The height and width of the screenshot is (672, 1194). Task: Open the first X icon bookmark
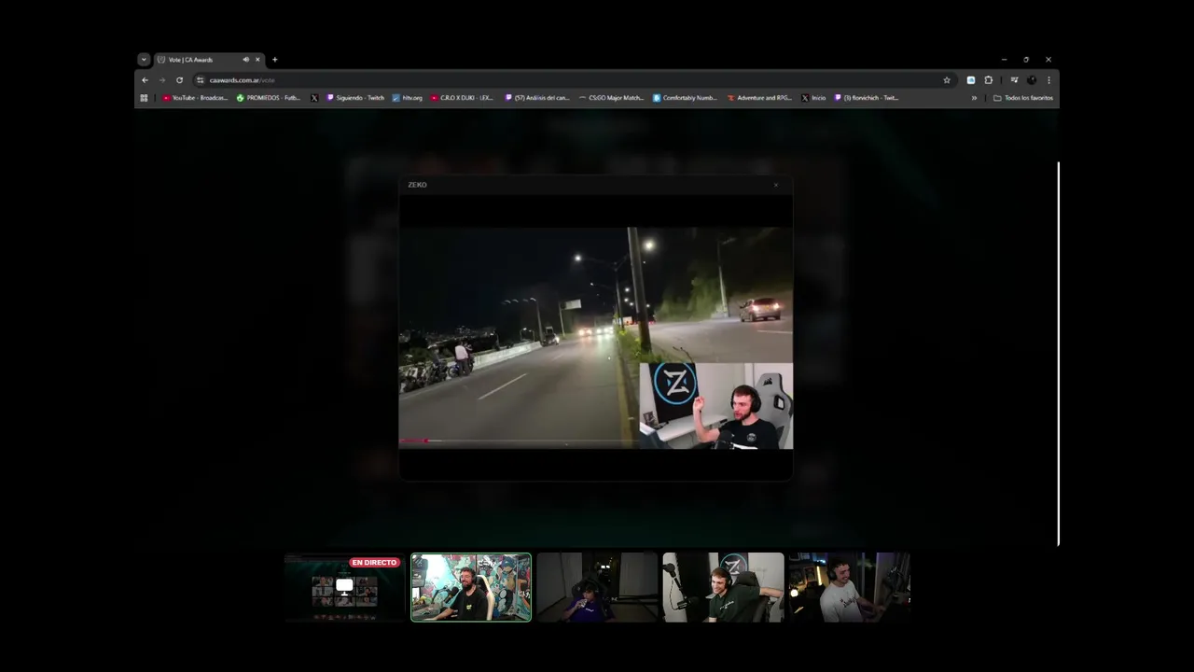pyautogui.click(x=314, y=98)
